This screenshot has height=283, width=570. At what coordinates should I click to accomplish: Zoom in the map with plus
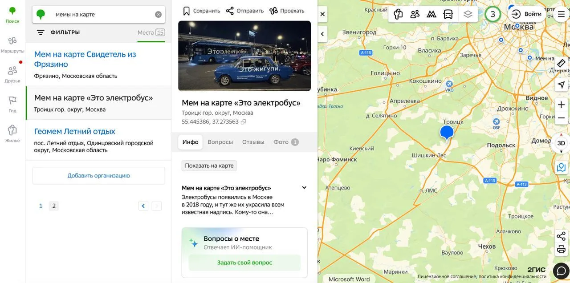(x=561, y=105)
